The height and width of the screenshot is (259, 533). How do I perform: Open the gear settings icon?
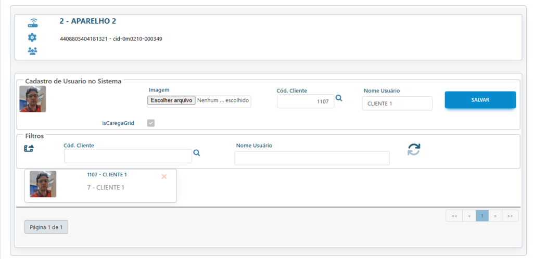(x=32, y=37)
